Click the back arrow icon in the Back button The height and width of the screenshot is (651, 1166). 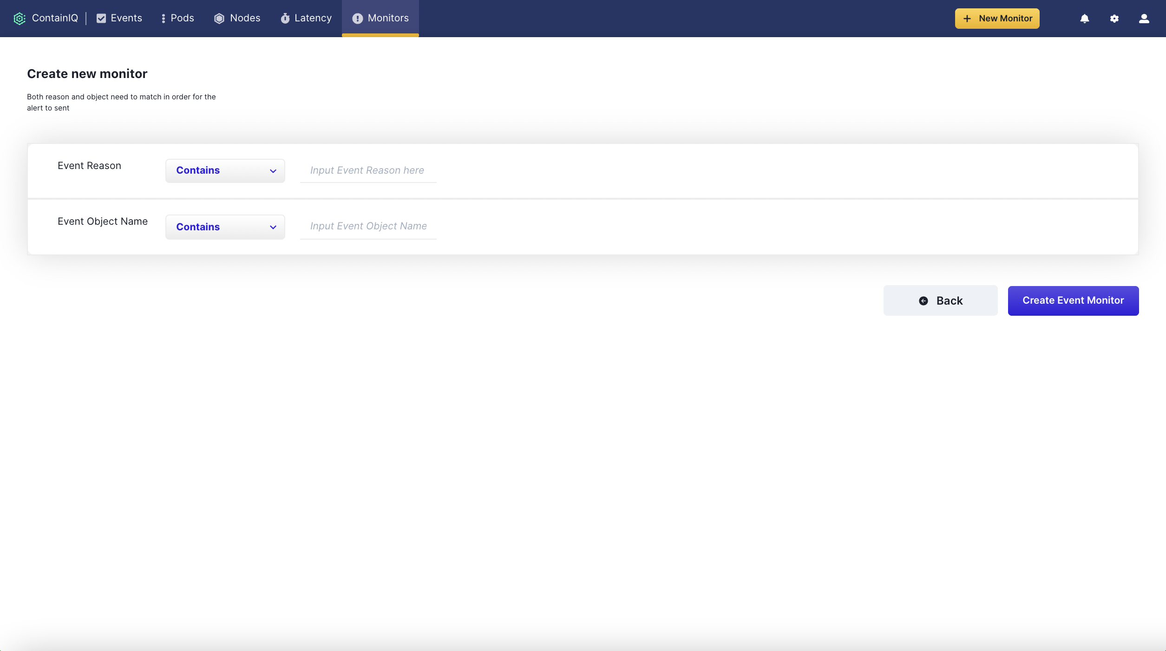tap(924, 300)
